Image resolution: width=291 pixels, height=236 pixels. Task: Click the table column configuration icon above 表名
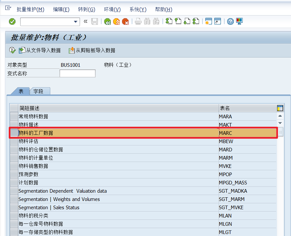280,108
